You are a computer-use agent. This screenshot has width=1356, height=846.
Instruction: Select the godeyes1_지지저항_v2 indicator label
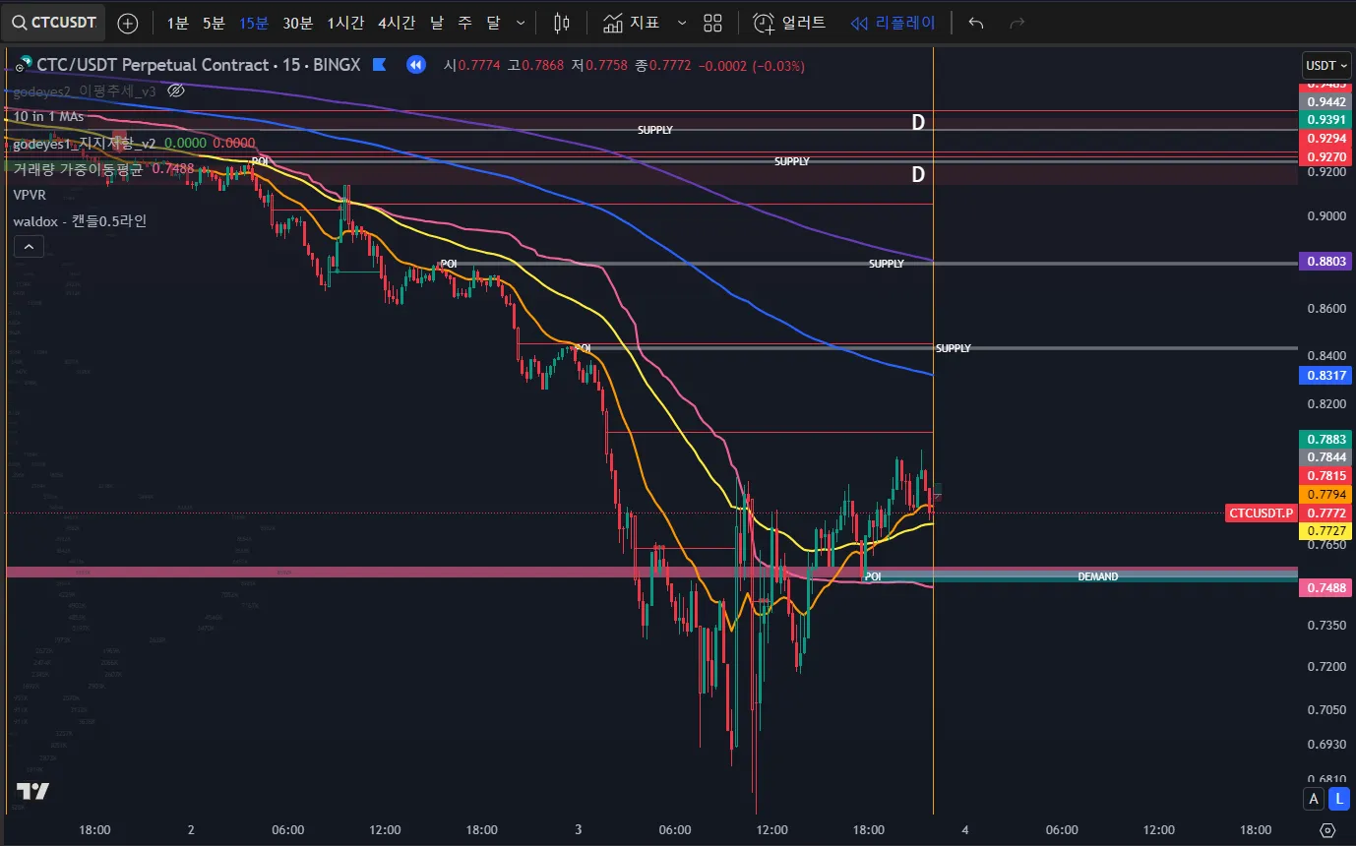tap(85, 143)
